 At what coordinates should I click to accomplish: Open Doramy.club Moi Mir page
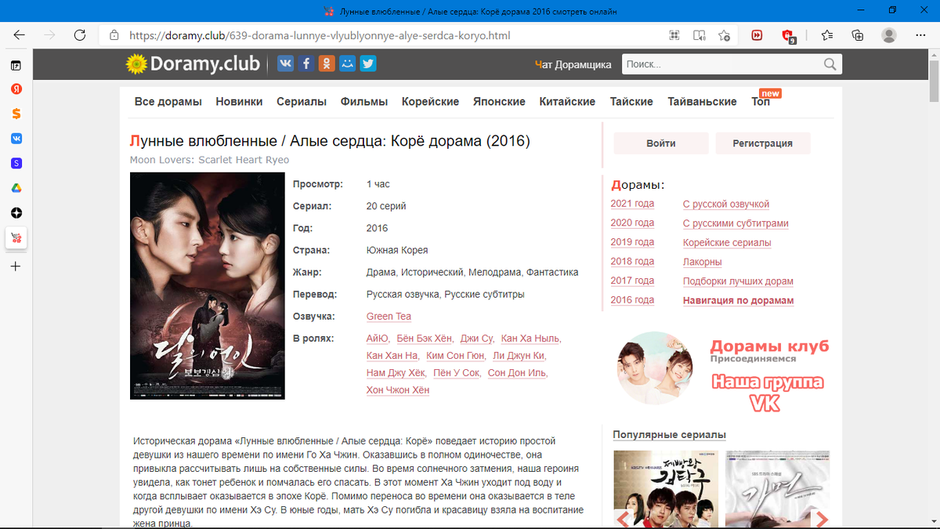pos(347,63)
